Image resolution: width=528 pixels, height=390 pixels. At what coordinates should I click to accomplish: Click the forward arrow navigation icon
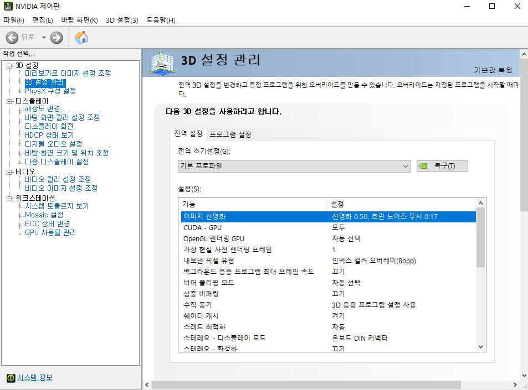[x=57, y=37]
